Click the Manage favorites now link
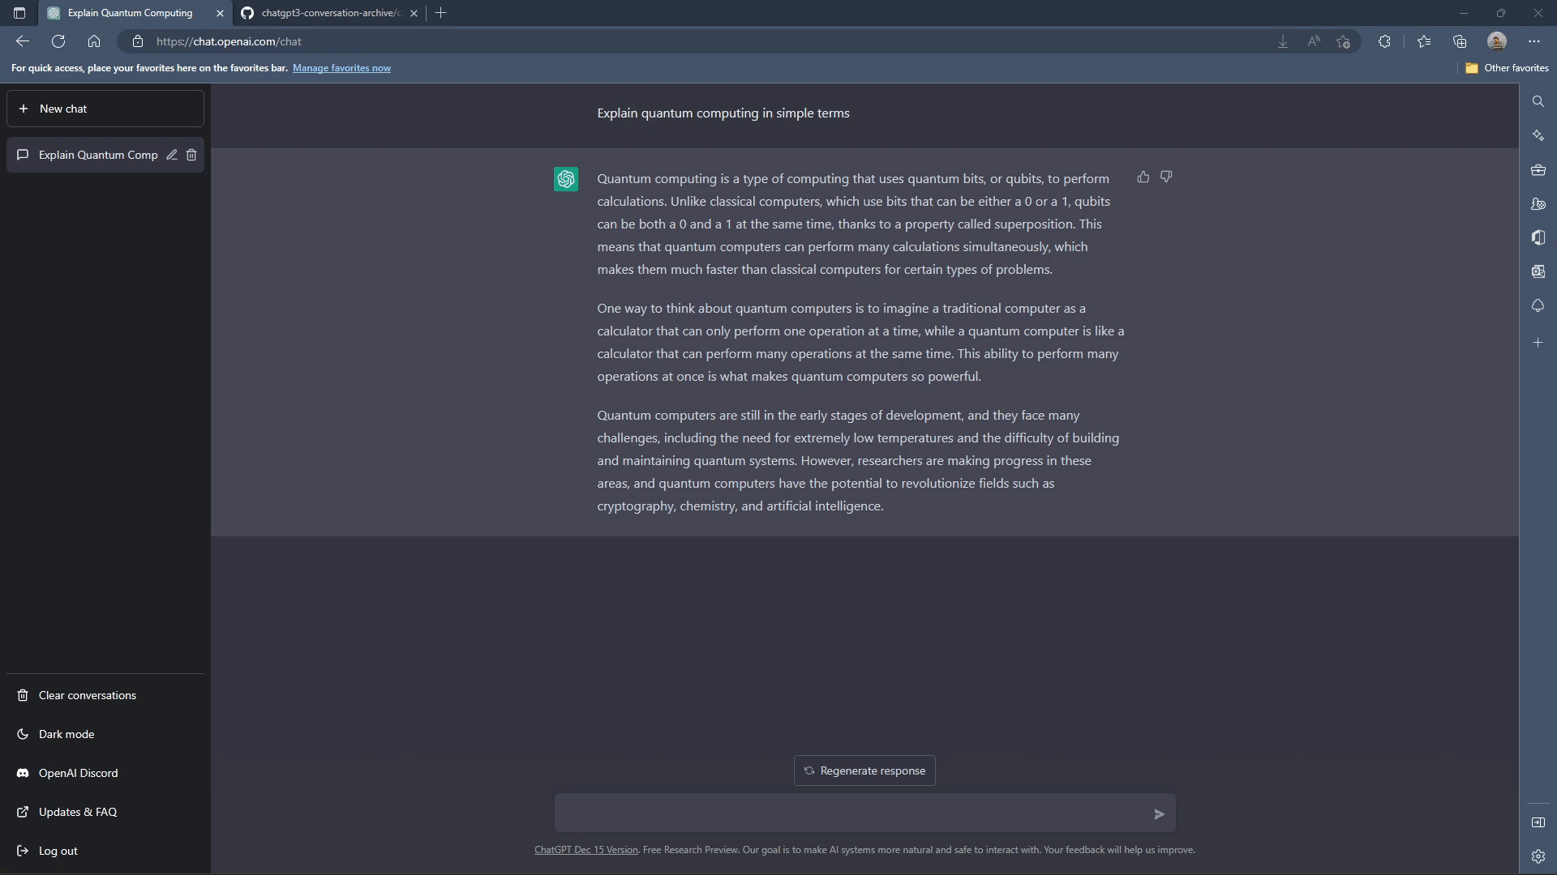The height and width of the screenshot is (875, 1557). [x=341, y=67]
